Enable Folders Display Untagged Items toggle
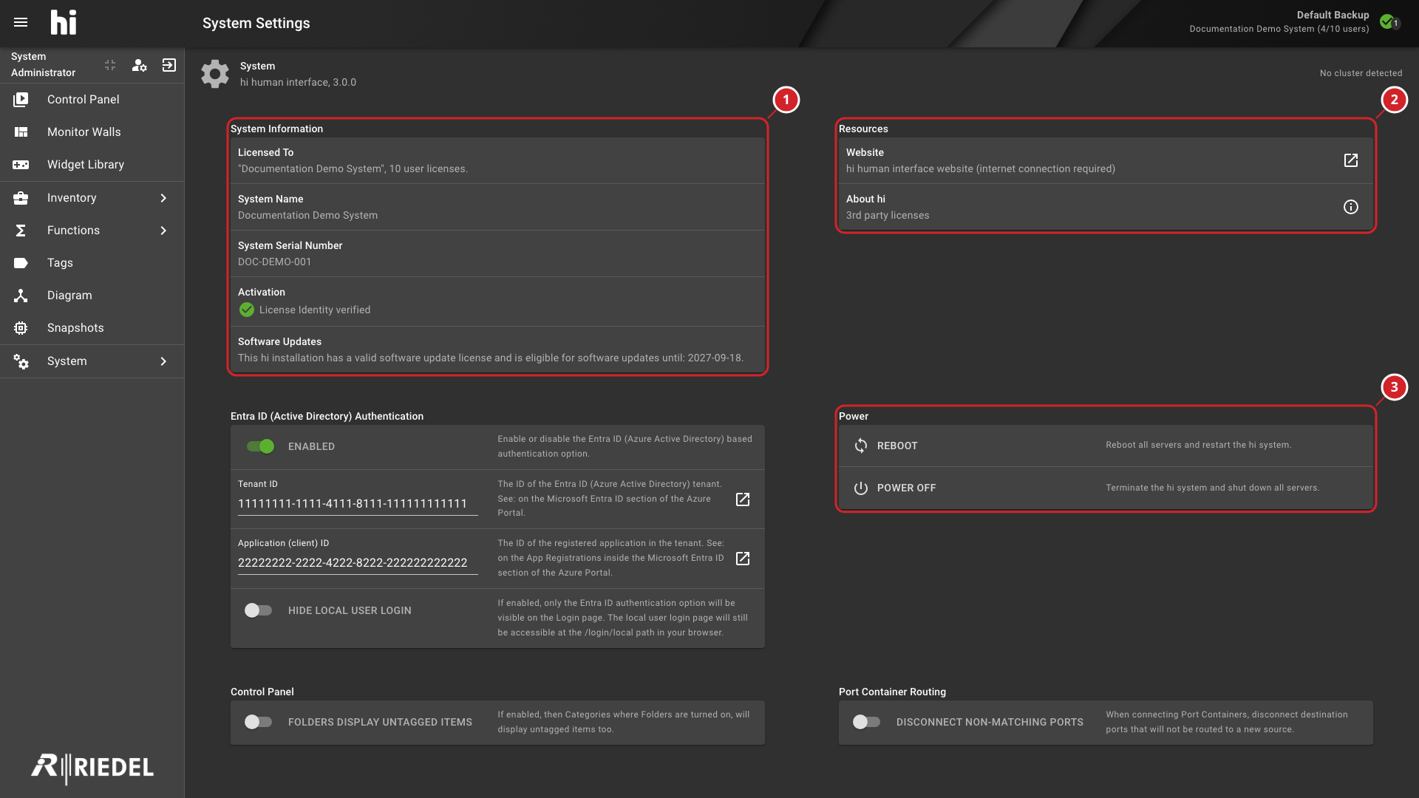This screenshot has height=798, width=1419. (259, 722)
